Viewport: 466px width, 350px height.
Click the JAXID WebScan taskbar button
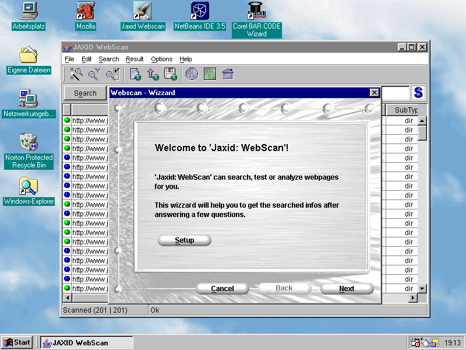(87, 342)
